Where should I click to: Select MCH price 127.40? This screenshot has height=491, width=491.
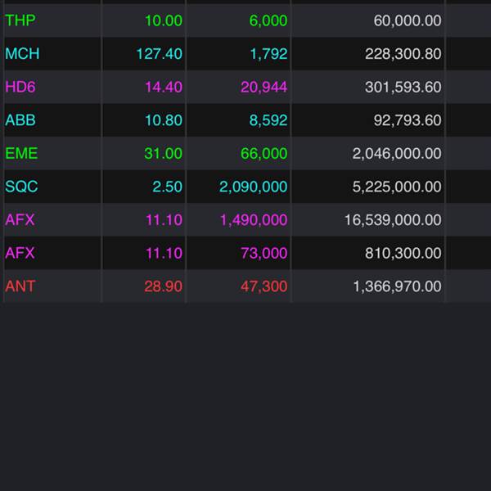coord(160,54)
